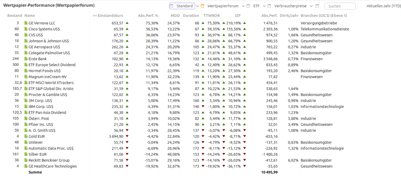The width and height of the screenshot is (401, 187).
Task: Switch to the ETF view
Action: pos(256,6)
